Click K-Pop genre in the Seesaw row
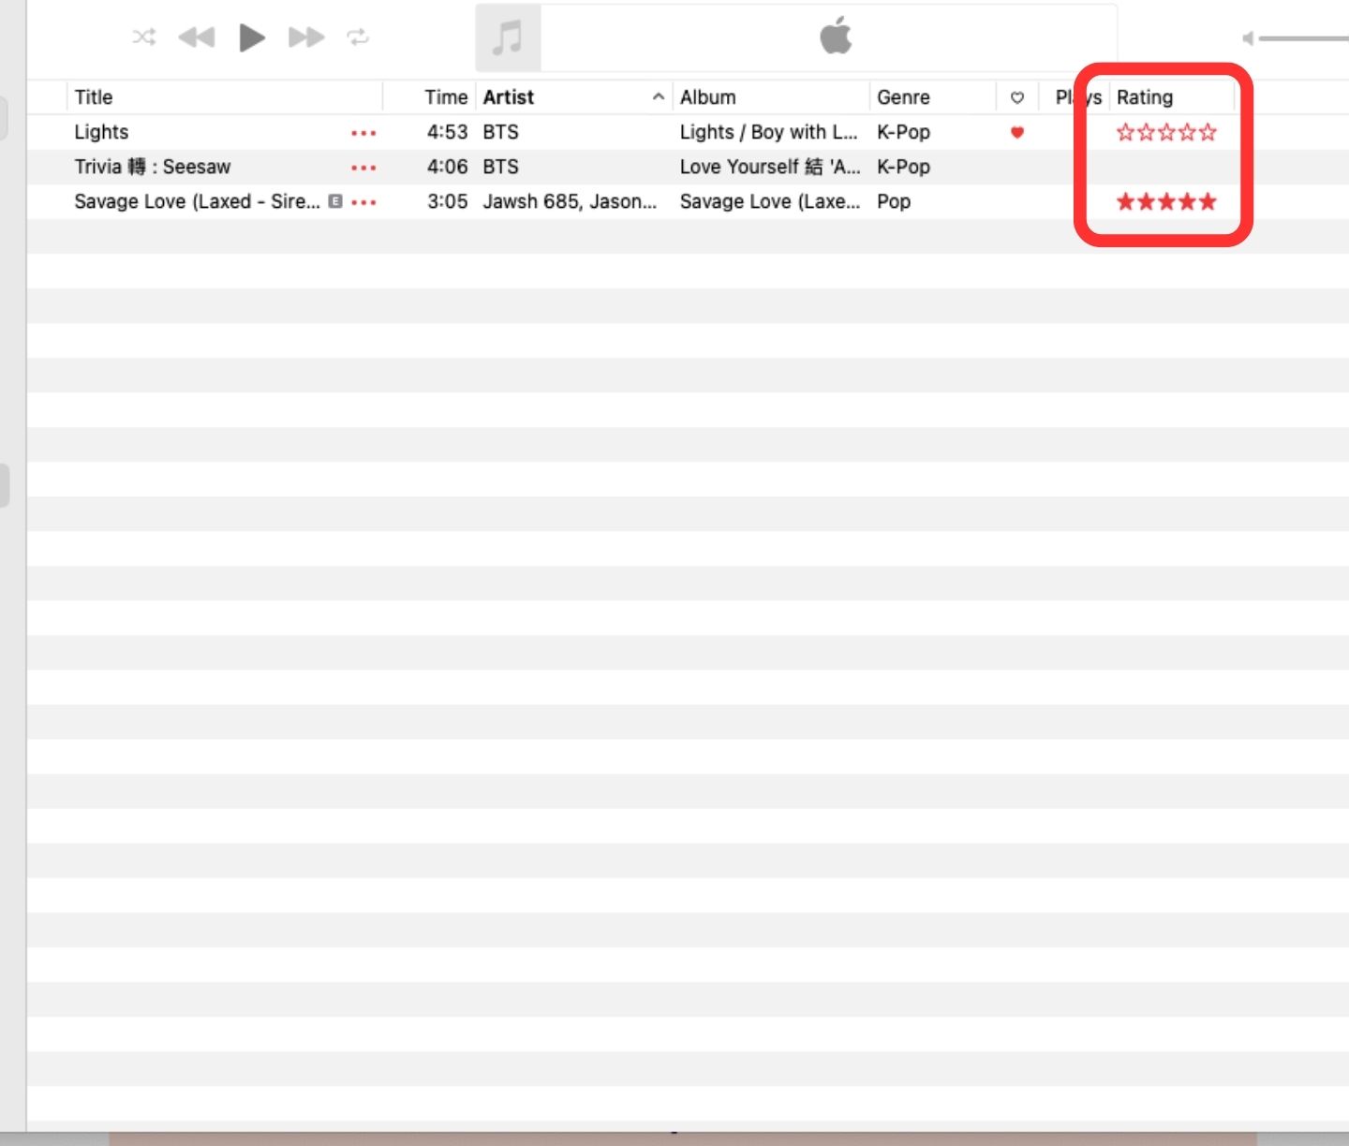The width and height of the screenshot is (1349, 1146). click(903, 167)
